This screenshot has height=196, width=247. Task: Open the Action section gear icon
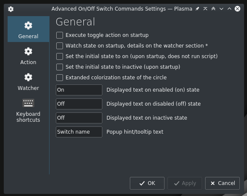click(28, 51)
